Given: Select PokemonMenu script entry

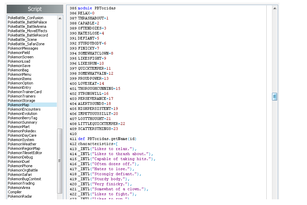Looking at the screenshot, I should (20, 74).
